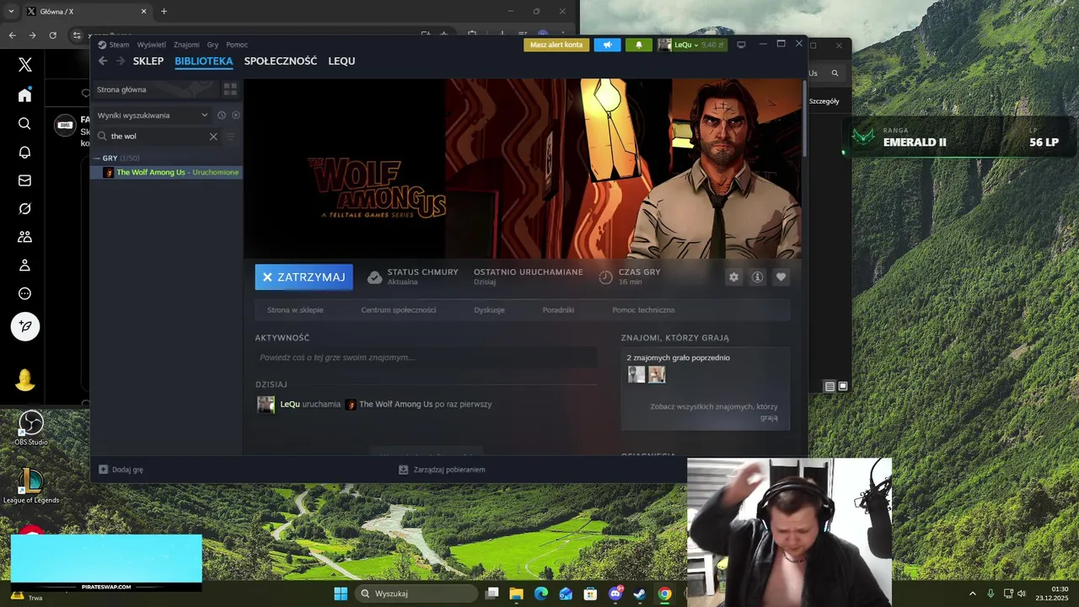Image resolution: width=1079 pixels, height=607 pixels.
Task: Click the library search field
Action: [x=158, y=136]
